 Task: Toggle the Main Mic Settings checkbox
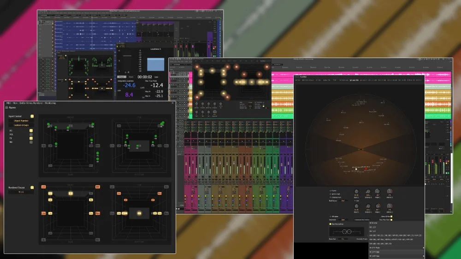coord(330,224)
